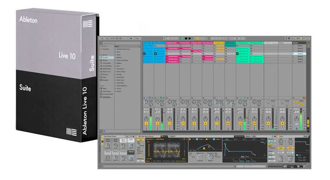
Task: Click the Master track pan knob
Action: tap(297, 119)
